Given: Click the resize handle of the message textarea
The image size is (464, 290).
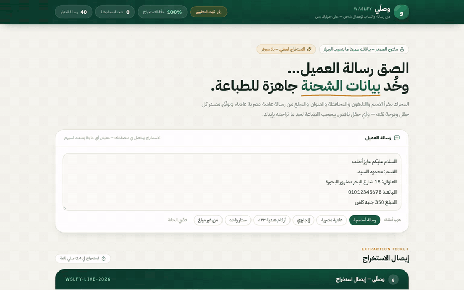Looking at the screenshot, I should [x=65, y=208].
